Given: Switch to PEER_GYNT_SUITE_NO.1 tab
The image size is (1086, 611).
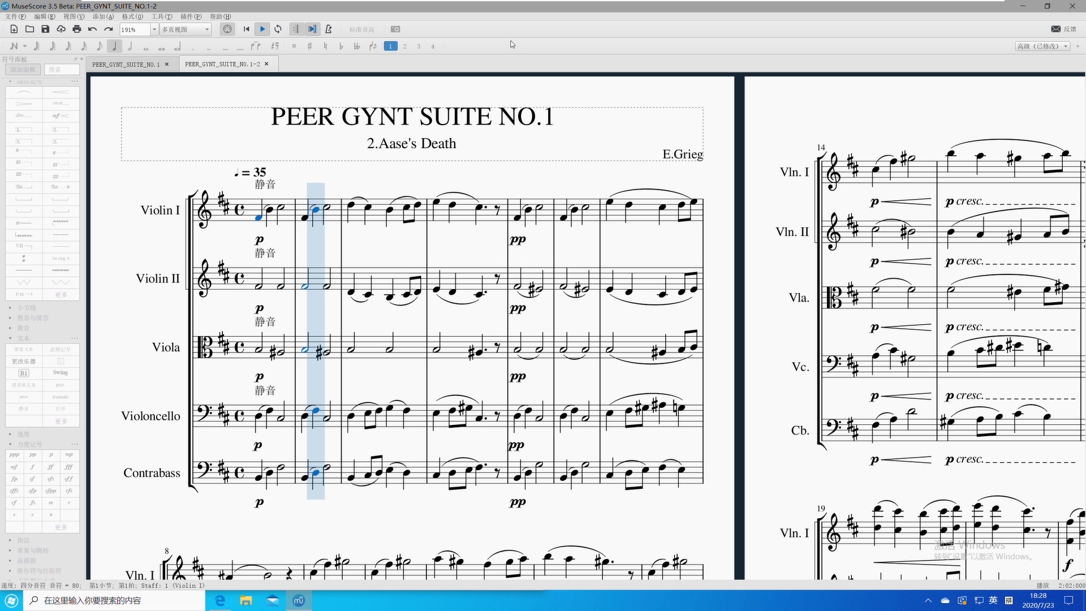Looking at the screenshot, I should coord(126,64).
